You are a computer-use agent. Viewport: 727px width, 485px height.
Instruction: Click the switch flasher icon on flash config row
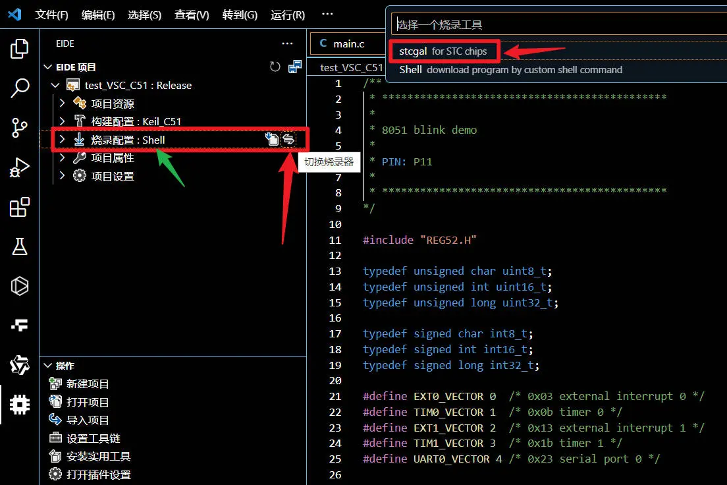pos(288,139)
